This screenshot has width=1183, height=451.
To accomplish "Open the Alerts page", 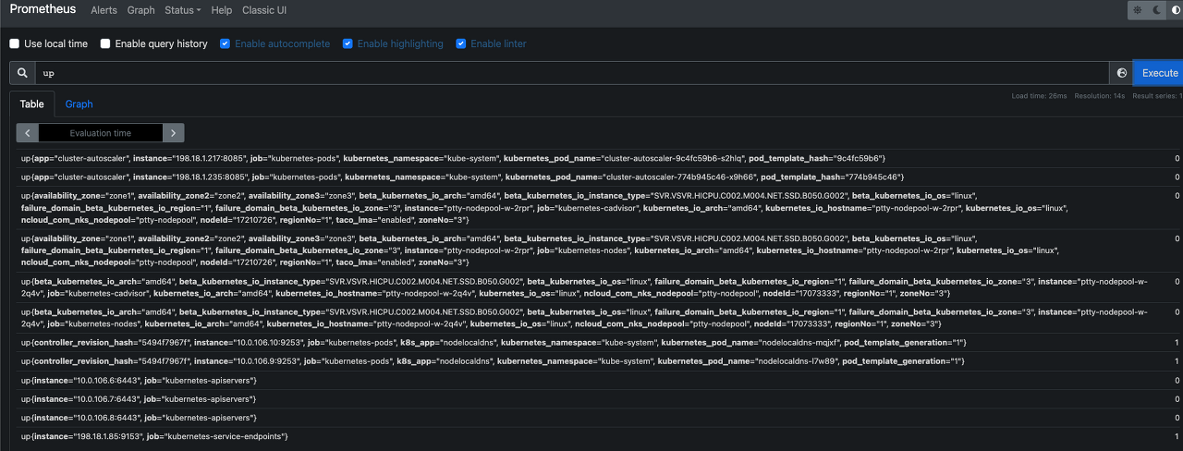I will 104,10.
